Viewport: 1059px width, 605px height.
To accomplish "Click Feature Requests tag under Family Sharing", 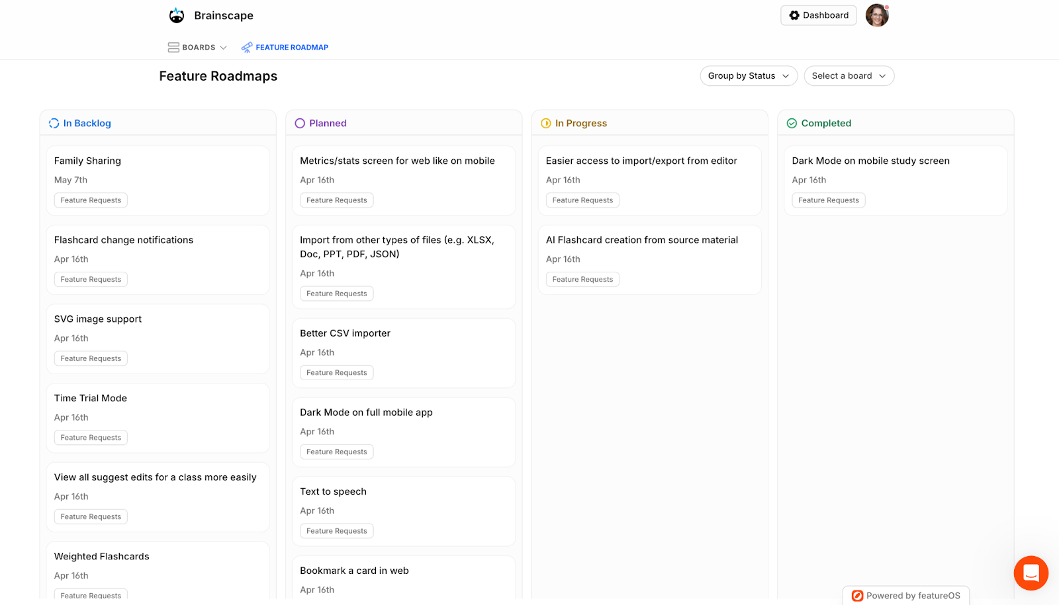I will [91, 200].
